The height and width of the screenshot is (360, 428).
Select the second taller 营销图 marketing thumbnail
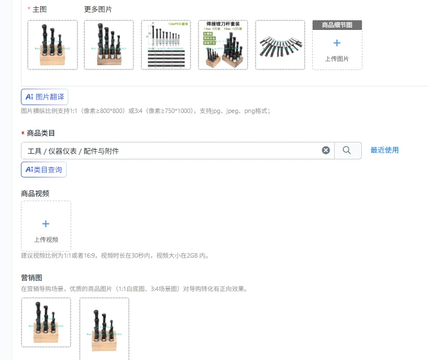tap(104, 329)
